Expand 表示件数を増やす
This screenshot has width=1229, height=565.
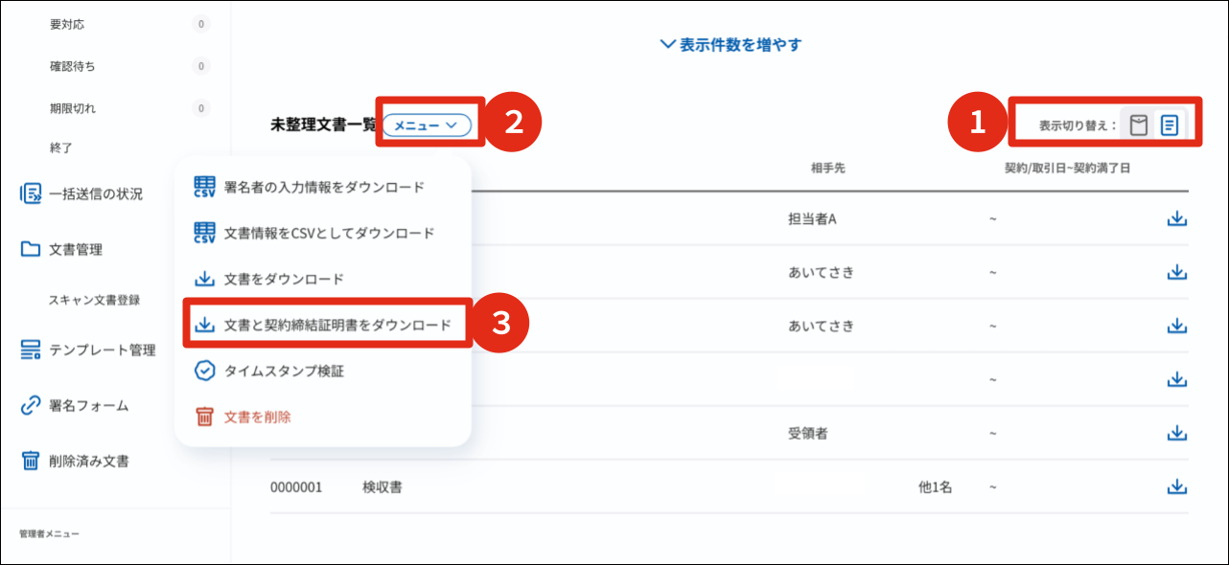pos(730,45)
